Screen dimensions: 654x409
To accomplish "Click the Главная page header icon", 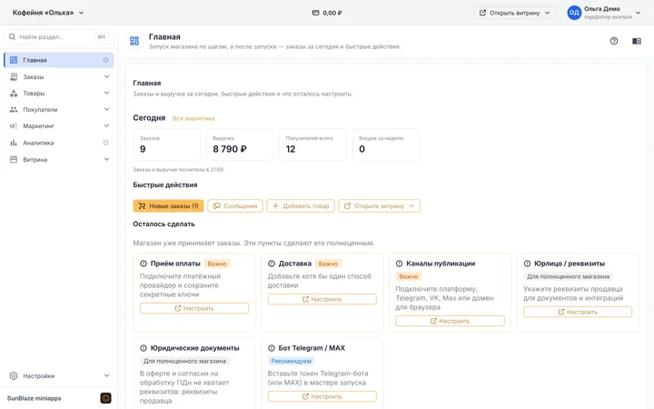I will pyautogui.click(x=134, y=41).
